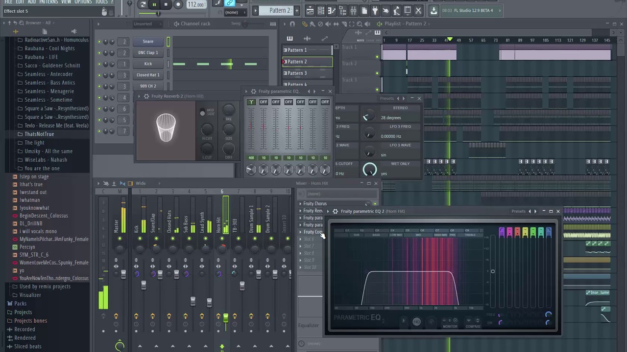Image resolution: width=627 pixels, height=352 pixels.
Task: Arm the transport record button
Action: (x=178, y=5)
